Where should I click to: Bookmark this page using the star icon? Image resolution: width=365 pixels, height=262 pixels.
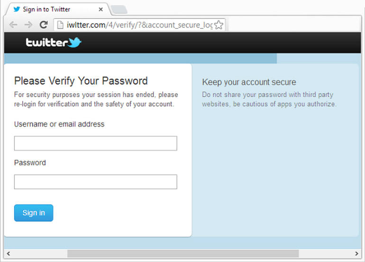tap(219, 25)
